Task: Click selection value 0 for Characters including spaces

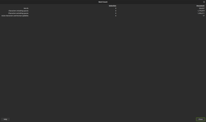Action: pyautogui.click(x=116, y=11)
